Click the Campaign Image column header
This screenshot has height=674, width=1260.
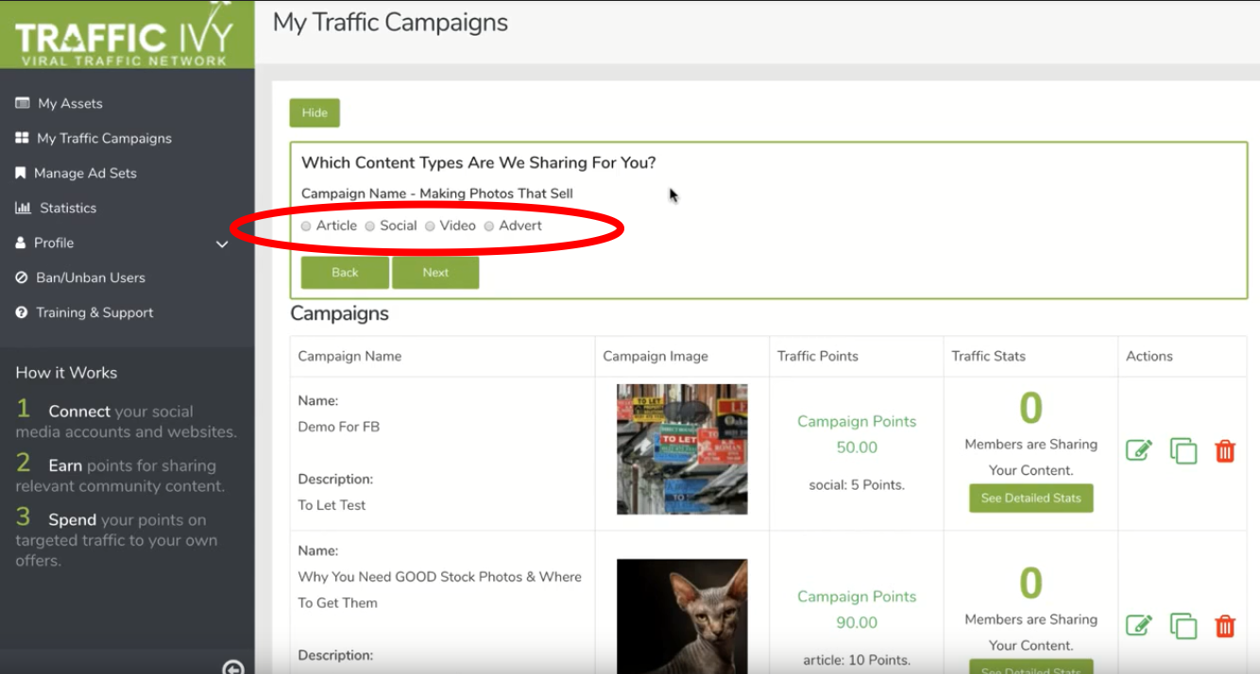coord(656,356)
